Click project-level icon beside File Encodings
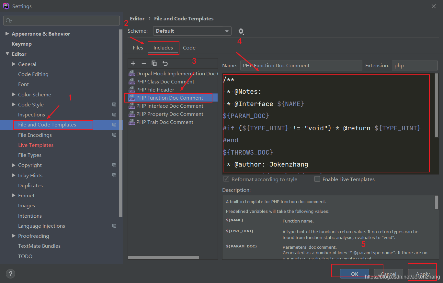 pos(114,135)
